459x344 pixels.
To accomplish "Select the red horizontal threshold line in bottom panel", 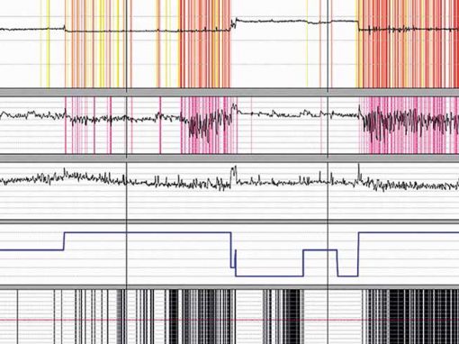I will coord(229,321).
